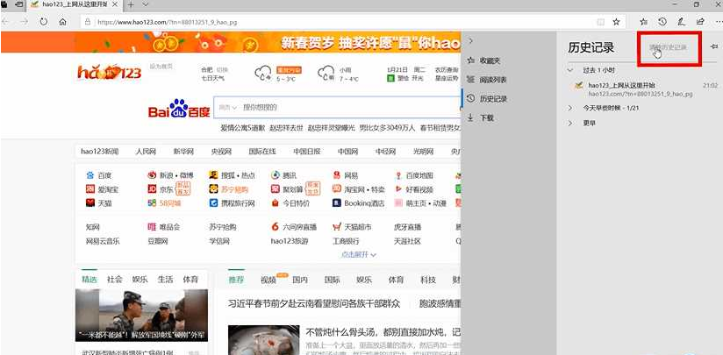Click the padlock icon in address bar

(x=89, y=22)
